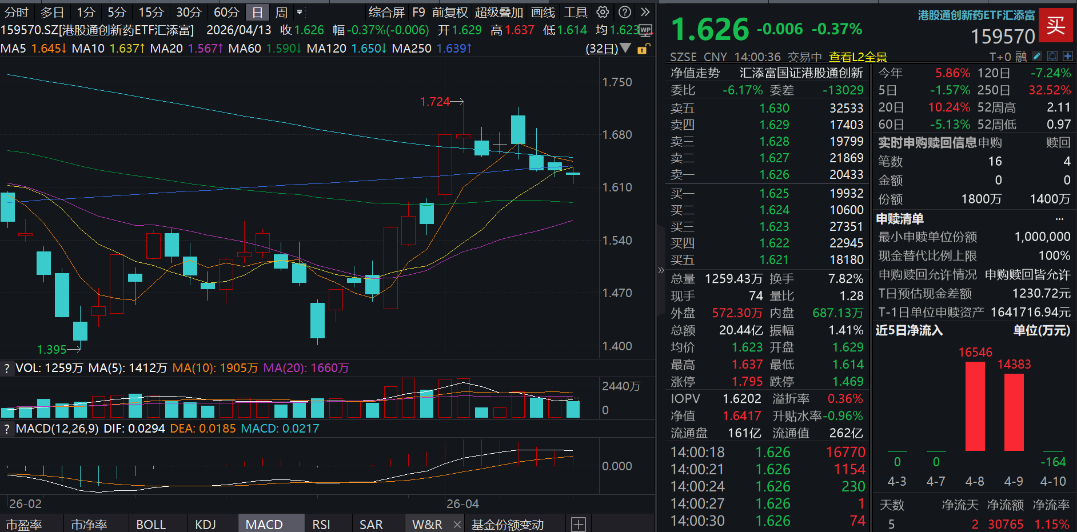Expand more time period options dropdown

coord(300,12)
